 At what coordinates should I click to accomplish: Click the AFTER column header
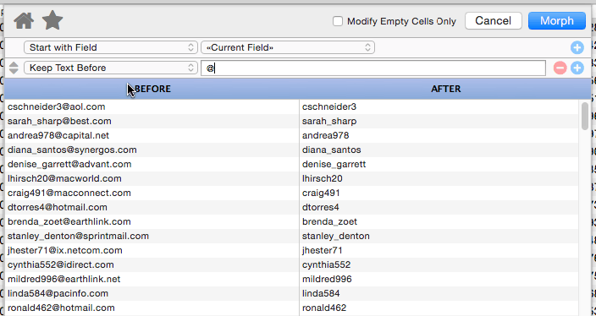[445, 89]
